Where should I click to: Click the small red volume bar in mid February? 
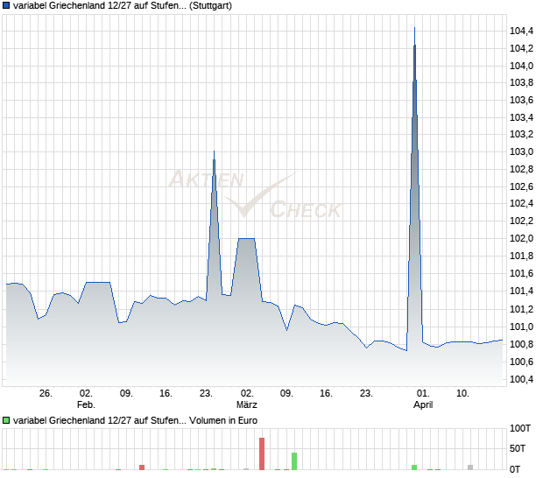click(x=142, y=467)
